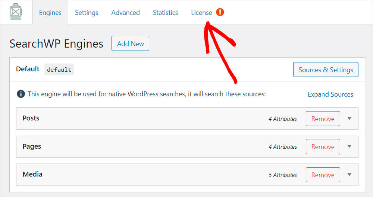Click the SearchWP lantern logo icon
Screen dimensions: 373x197
[16, 12]
